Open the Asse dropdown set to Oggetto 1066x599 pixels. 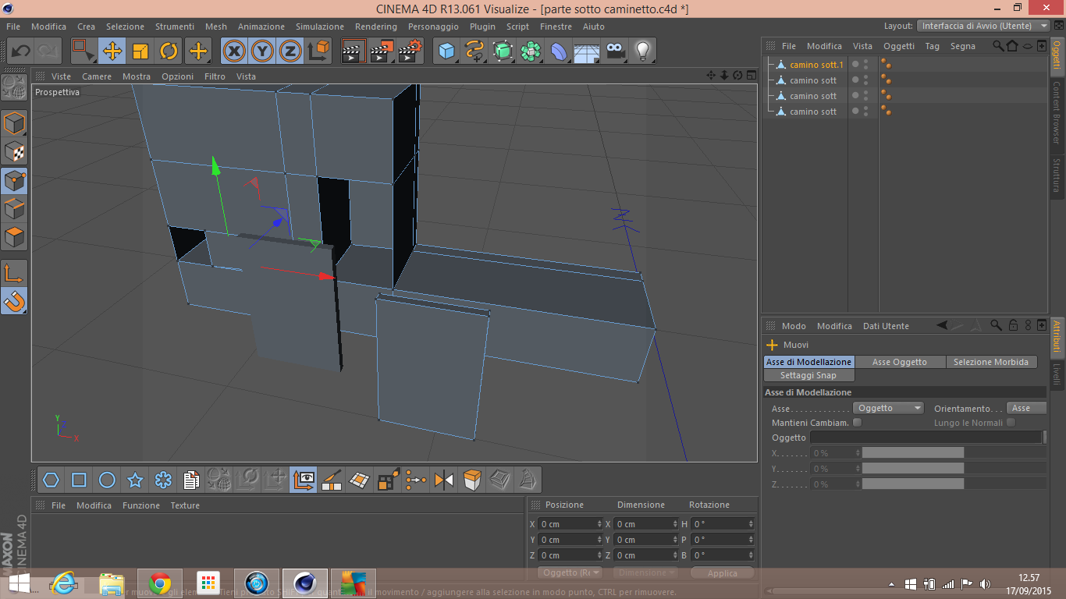pos(888,408)
